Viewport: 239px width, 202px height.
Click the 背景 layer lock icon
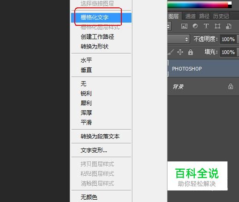coord(230,86)
